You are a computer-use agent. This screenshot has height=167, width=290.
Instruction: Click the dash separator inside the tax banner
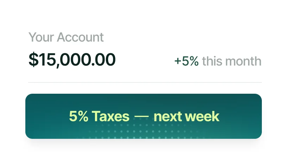[141, 117]
